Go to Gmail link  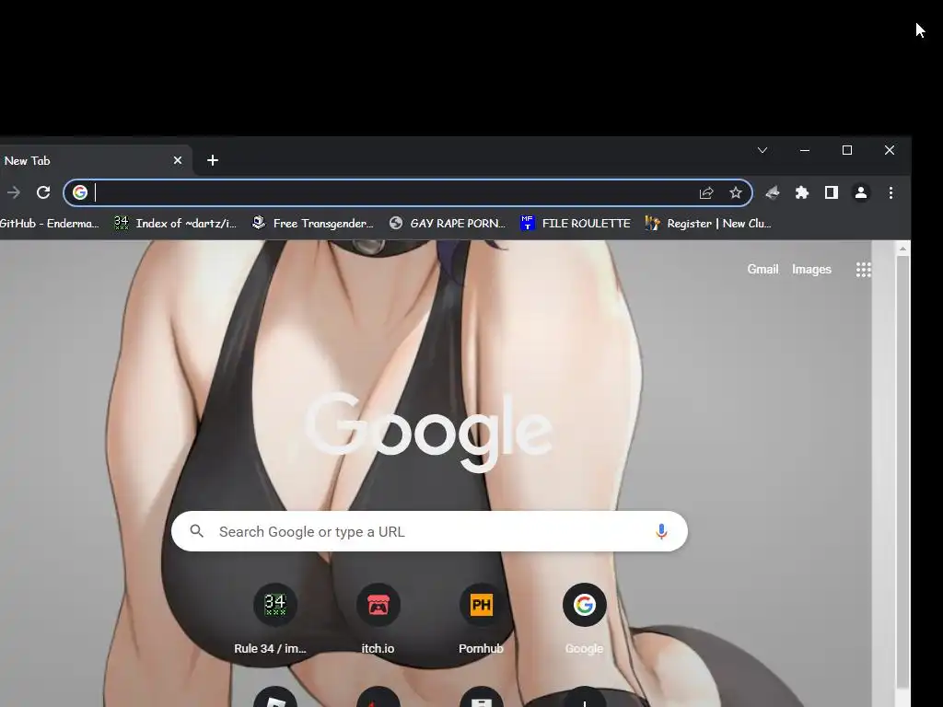tap(763, 270)
